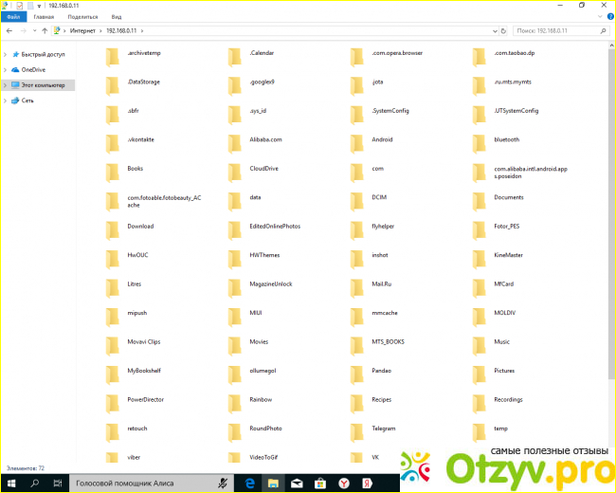Viewport: 616px width, 493px height.
Task: Click the Голосовой помощник Алиса search box
Action: click(142, 482)
